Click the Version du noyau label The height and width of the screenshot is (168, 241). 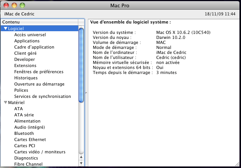click(112, 37)
